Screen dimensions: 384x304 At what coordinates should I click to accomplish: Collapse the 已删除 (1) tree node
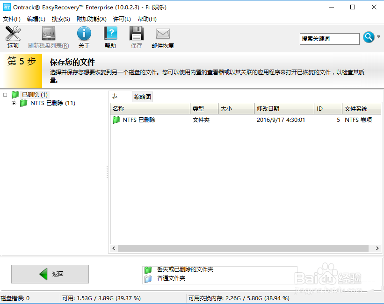click(5, 95)
